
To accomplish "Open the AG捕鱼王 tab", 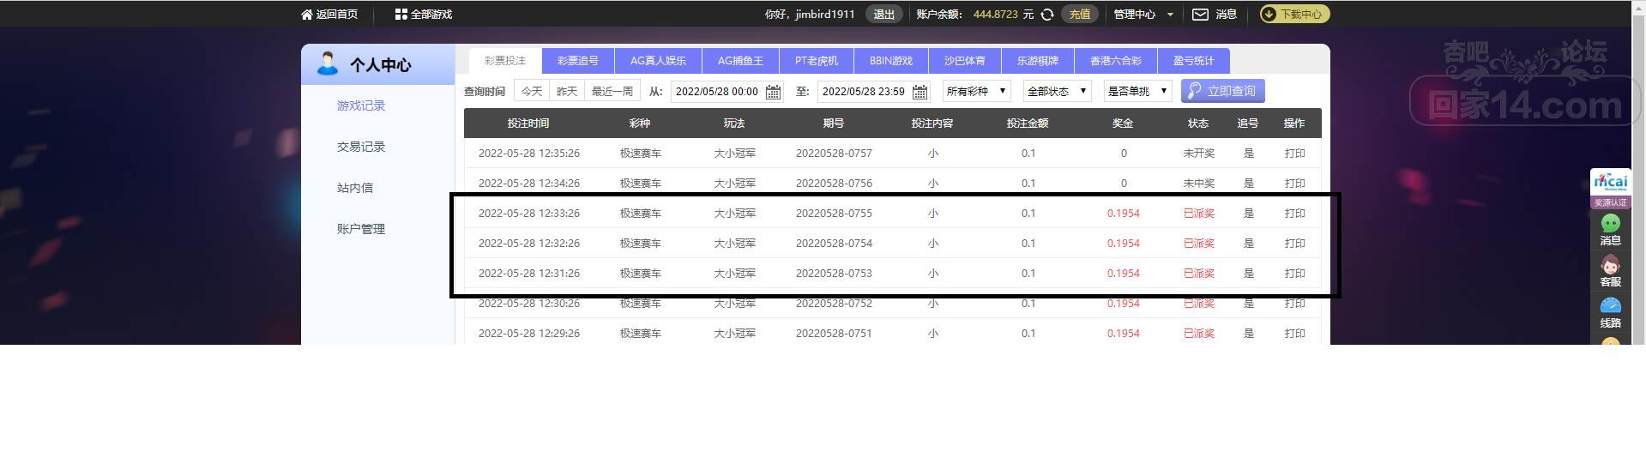I will coord(740,61).
